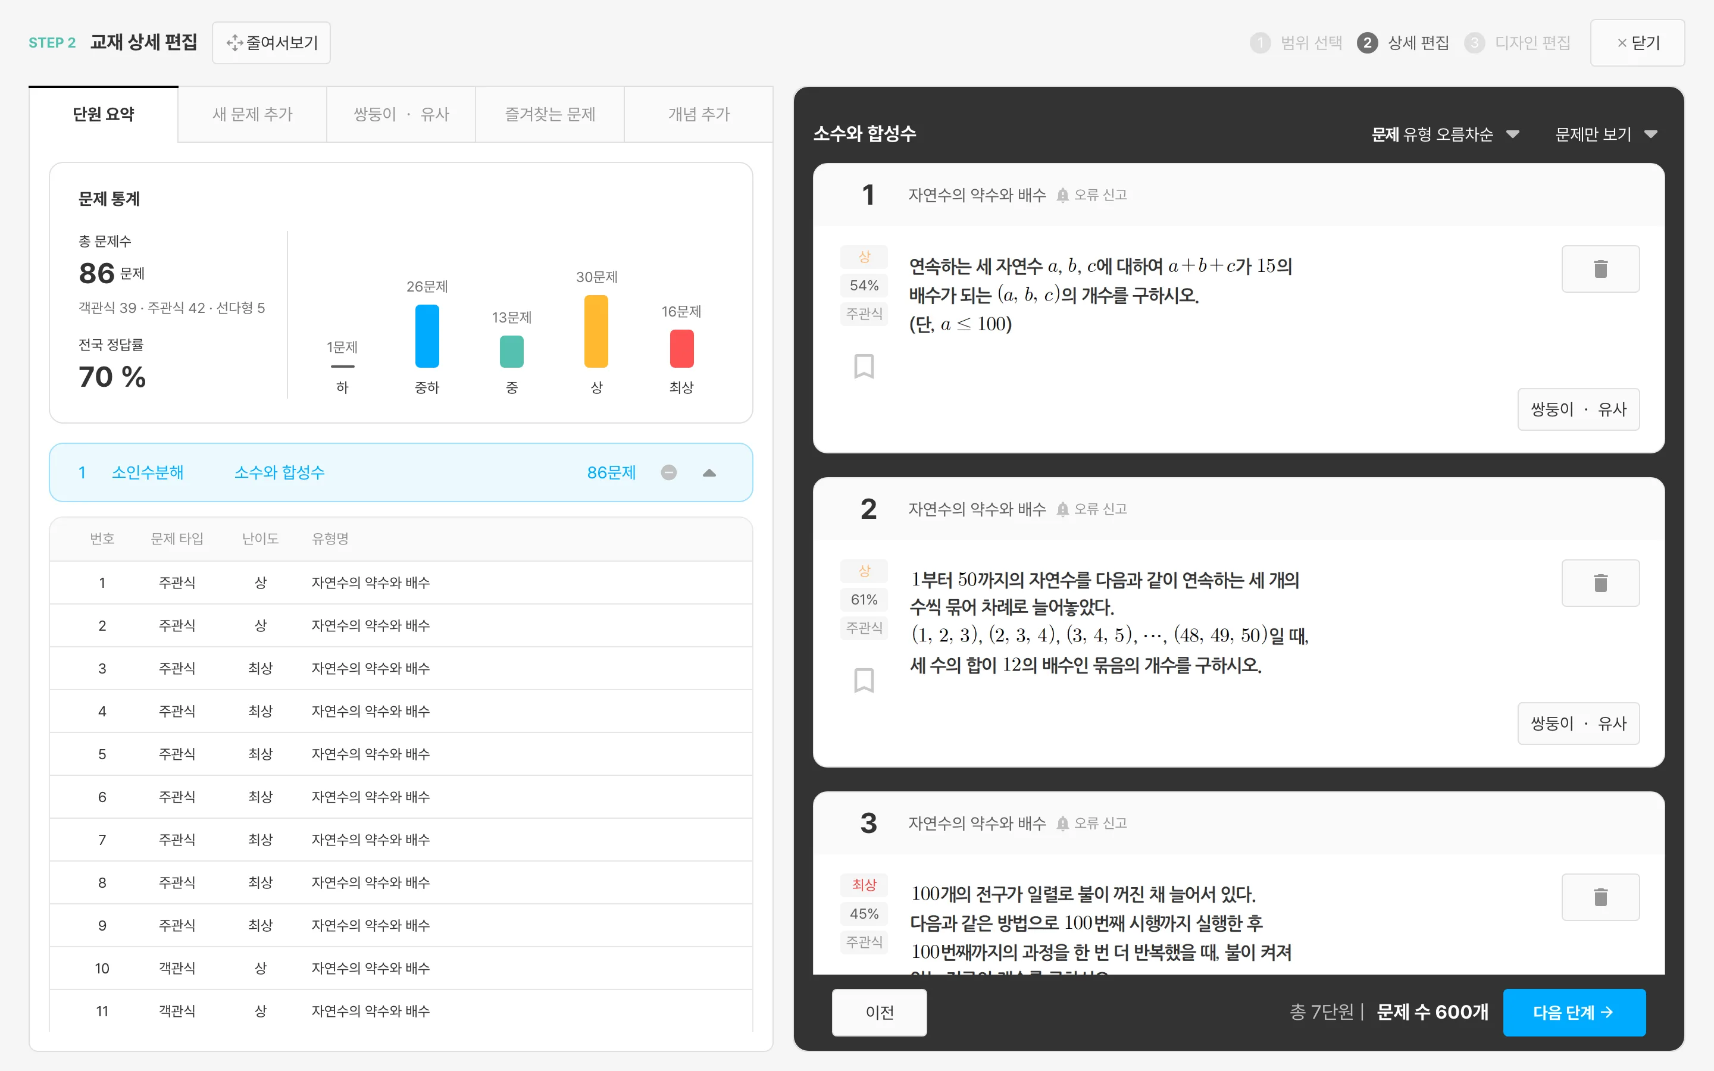The height and width of the screenshot is (1071, 1714).
Task: Click the 소인수분해 chapter label
Action: pyautogui.click(x=148, y=472)
